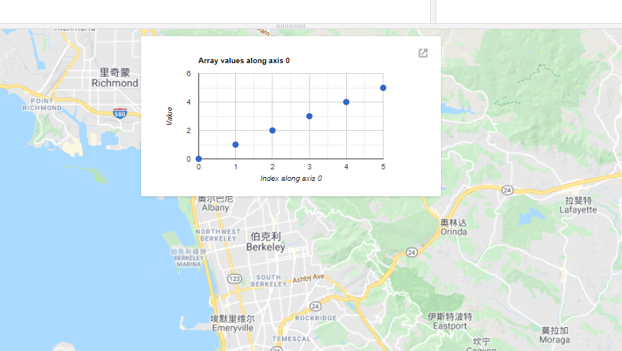Click the Orinda label on the map
Screen dimensions: 622x351
point(454,227)
